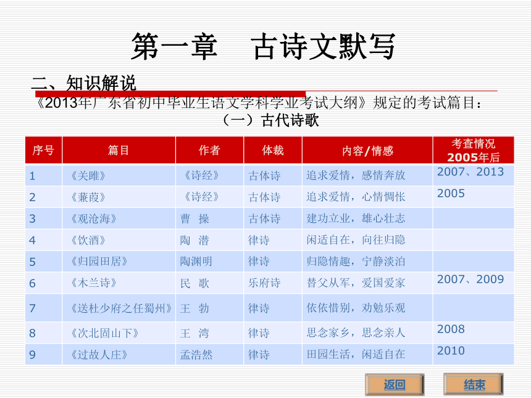Select the 《次北固山下》 title cell
The image size is (531, 398).
[x=119, y=333]
